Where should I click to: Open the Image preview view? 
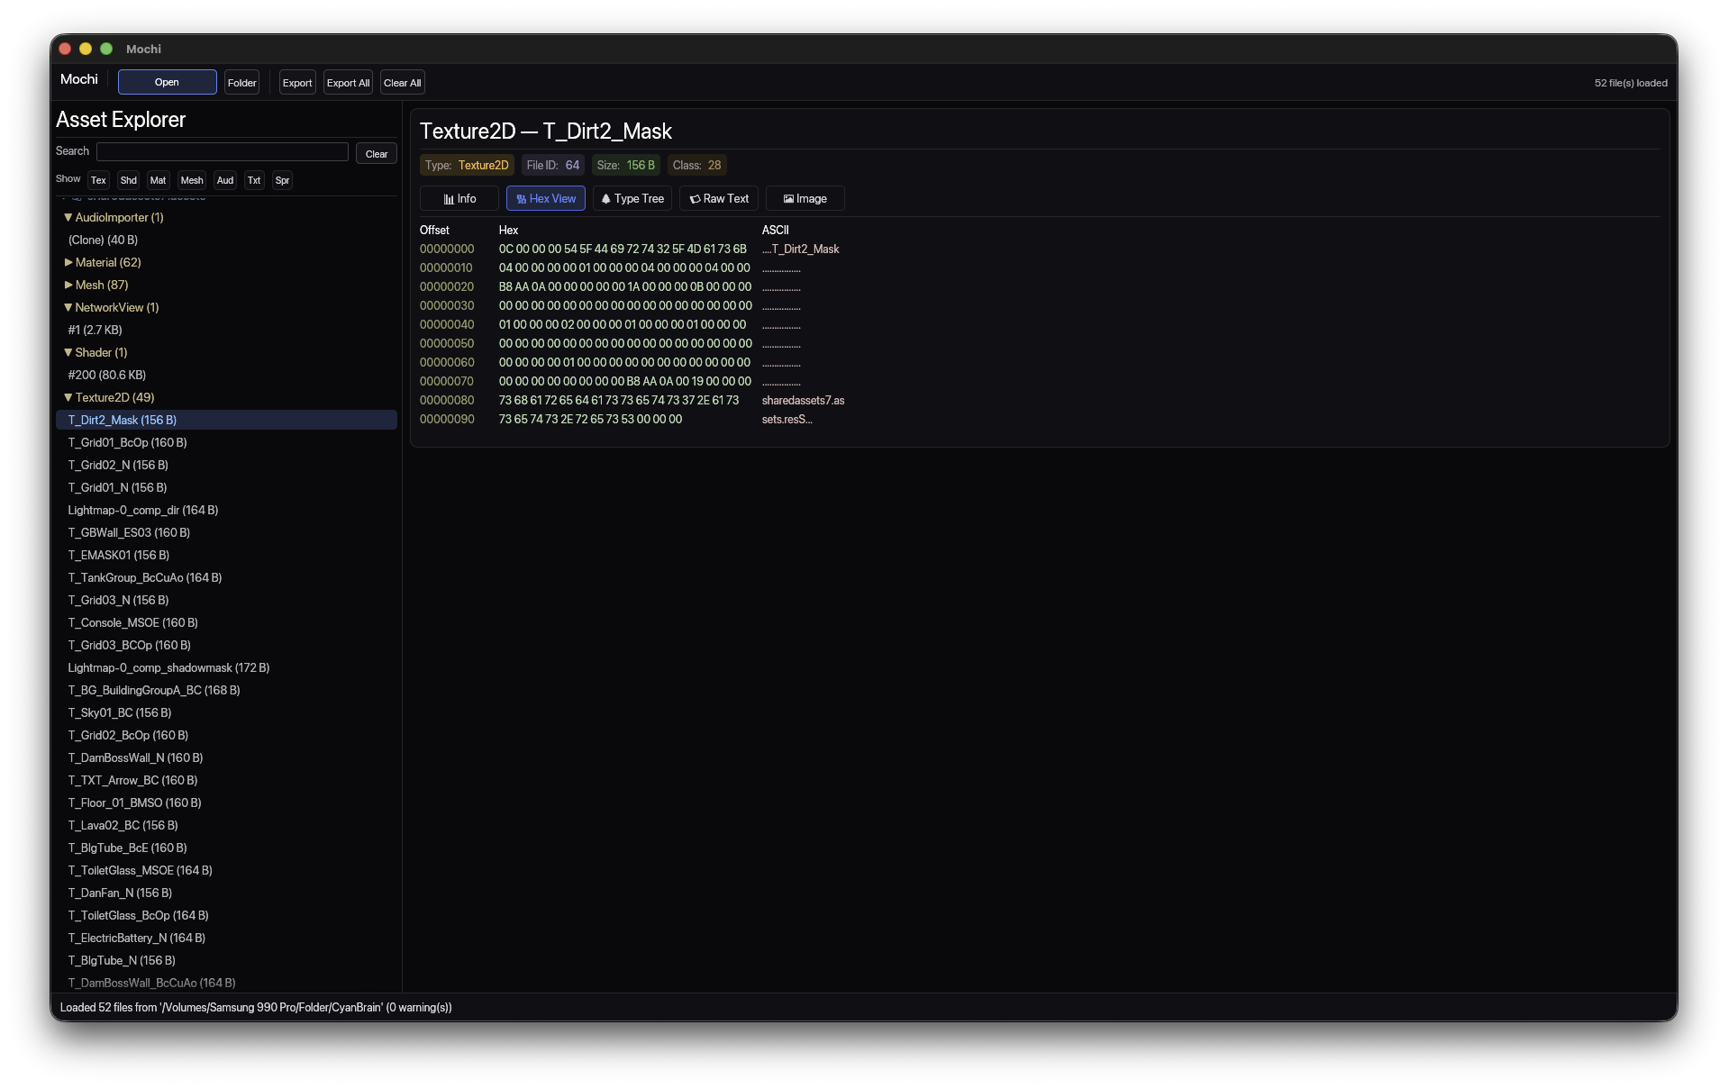804,198
